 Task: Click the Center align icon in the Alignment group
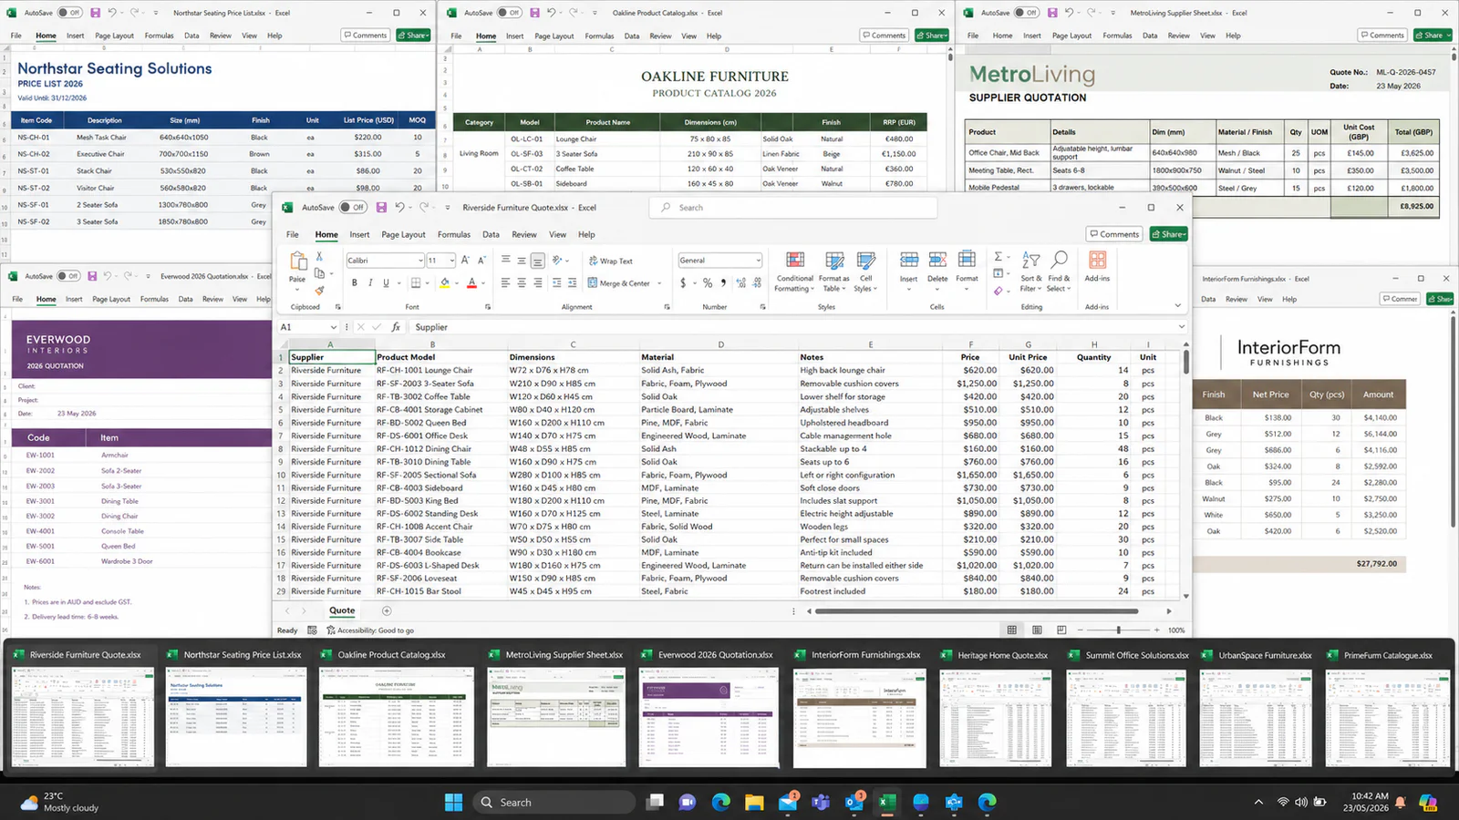tap(522, 283)
